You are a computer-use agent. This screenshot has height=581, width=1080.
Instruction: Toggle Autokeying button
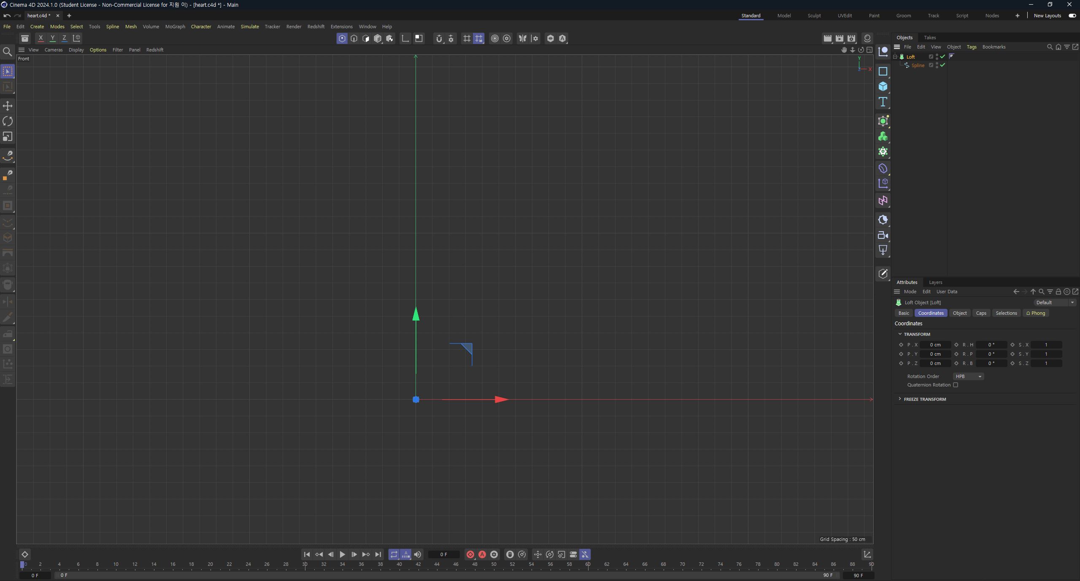coord(482,554)
